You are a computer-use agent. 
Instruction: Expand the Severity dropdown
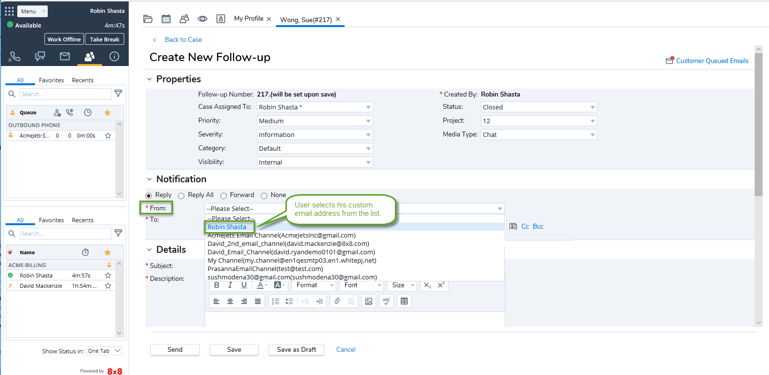click(315, 135)
